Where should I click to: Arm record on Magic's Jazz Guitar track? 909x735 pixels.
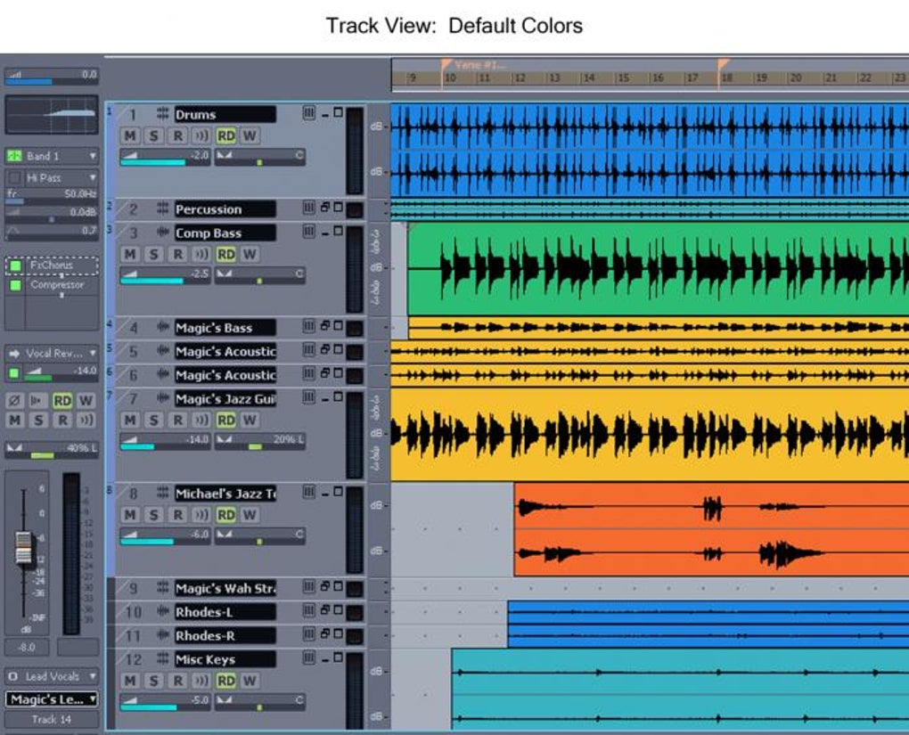point(177,421)
